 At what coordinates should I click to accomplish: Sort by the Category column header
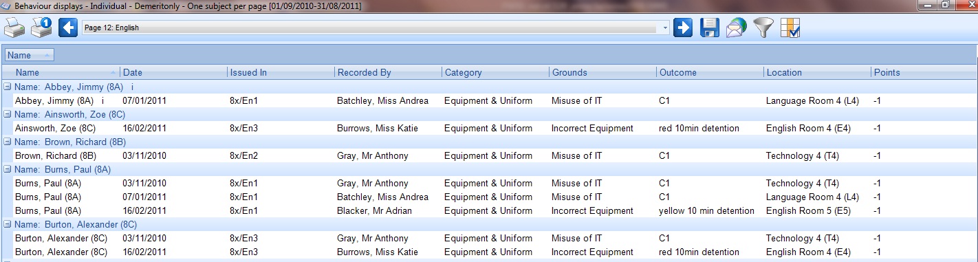pyautogui.click(x=495, y=72)
